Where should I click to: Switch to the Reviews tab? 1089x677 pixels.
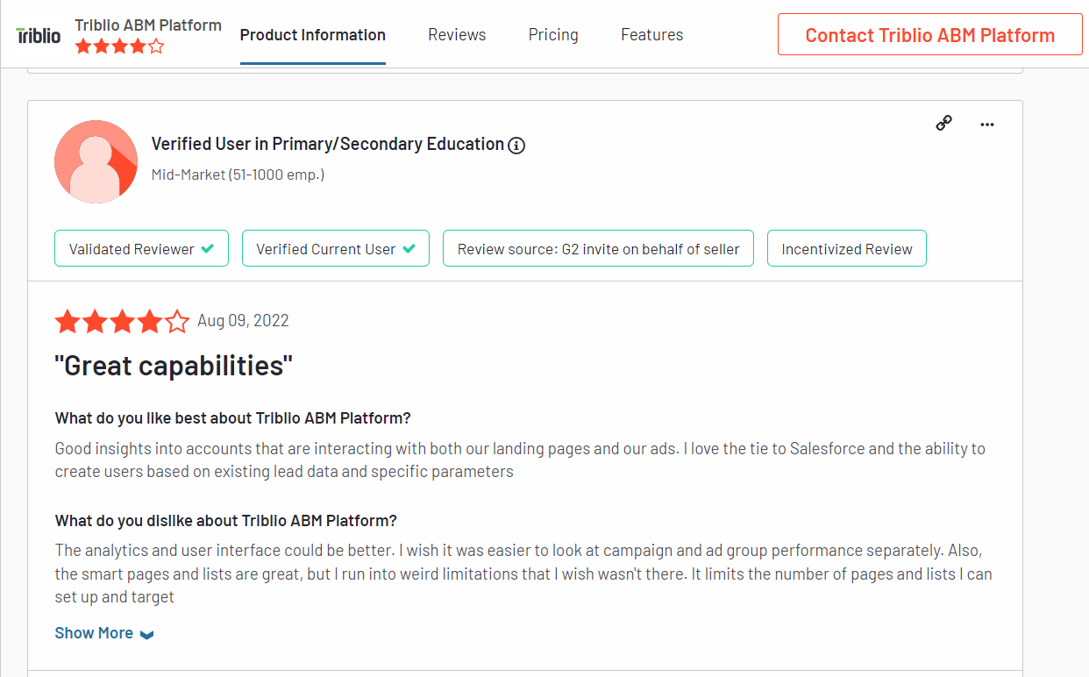[x=457, y=35]
